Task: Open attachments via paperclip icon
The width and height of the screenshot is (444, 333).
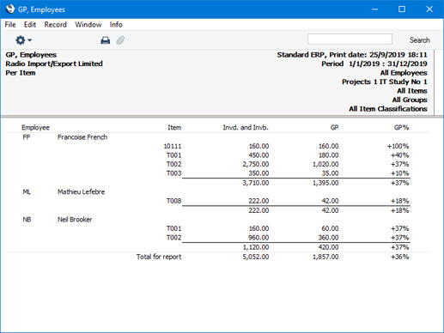Action: tap(120, 40)
